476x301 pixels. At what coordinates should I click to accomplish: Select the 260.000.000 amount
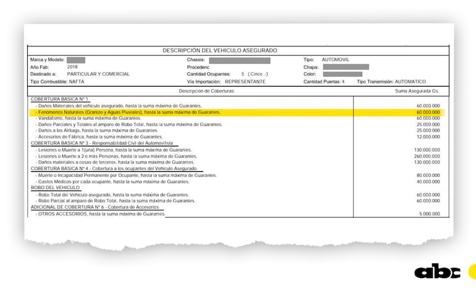(427, 156)
